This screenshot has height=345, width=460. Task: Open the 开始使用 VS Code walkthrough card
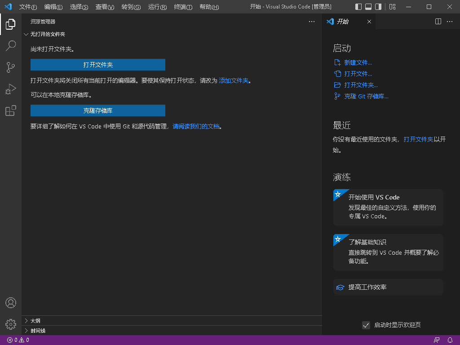[388, 207]
